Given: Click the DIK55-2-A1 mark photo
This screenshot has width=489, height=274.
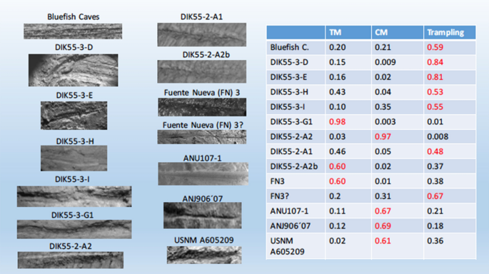Looking at the screenshot, I should 202,34.
